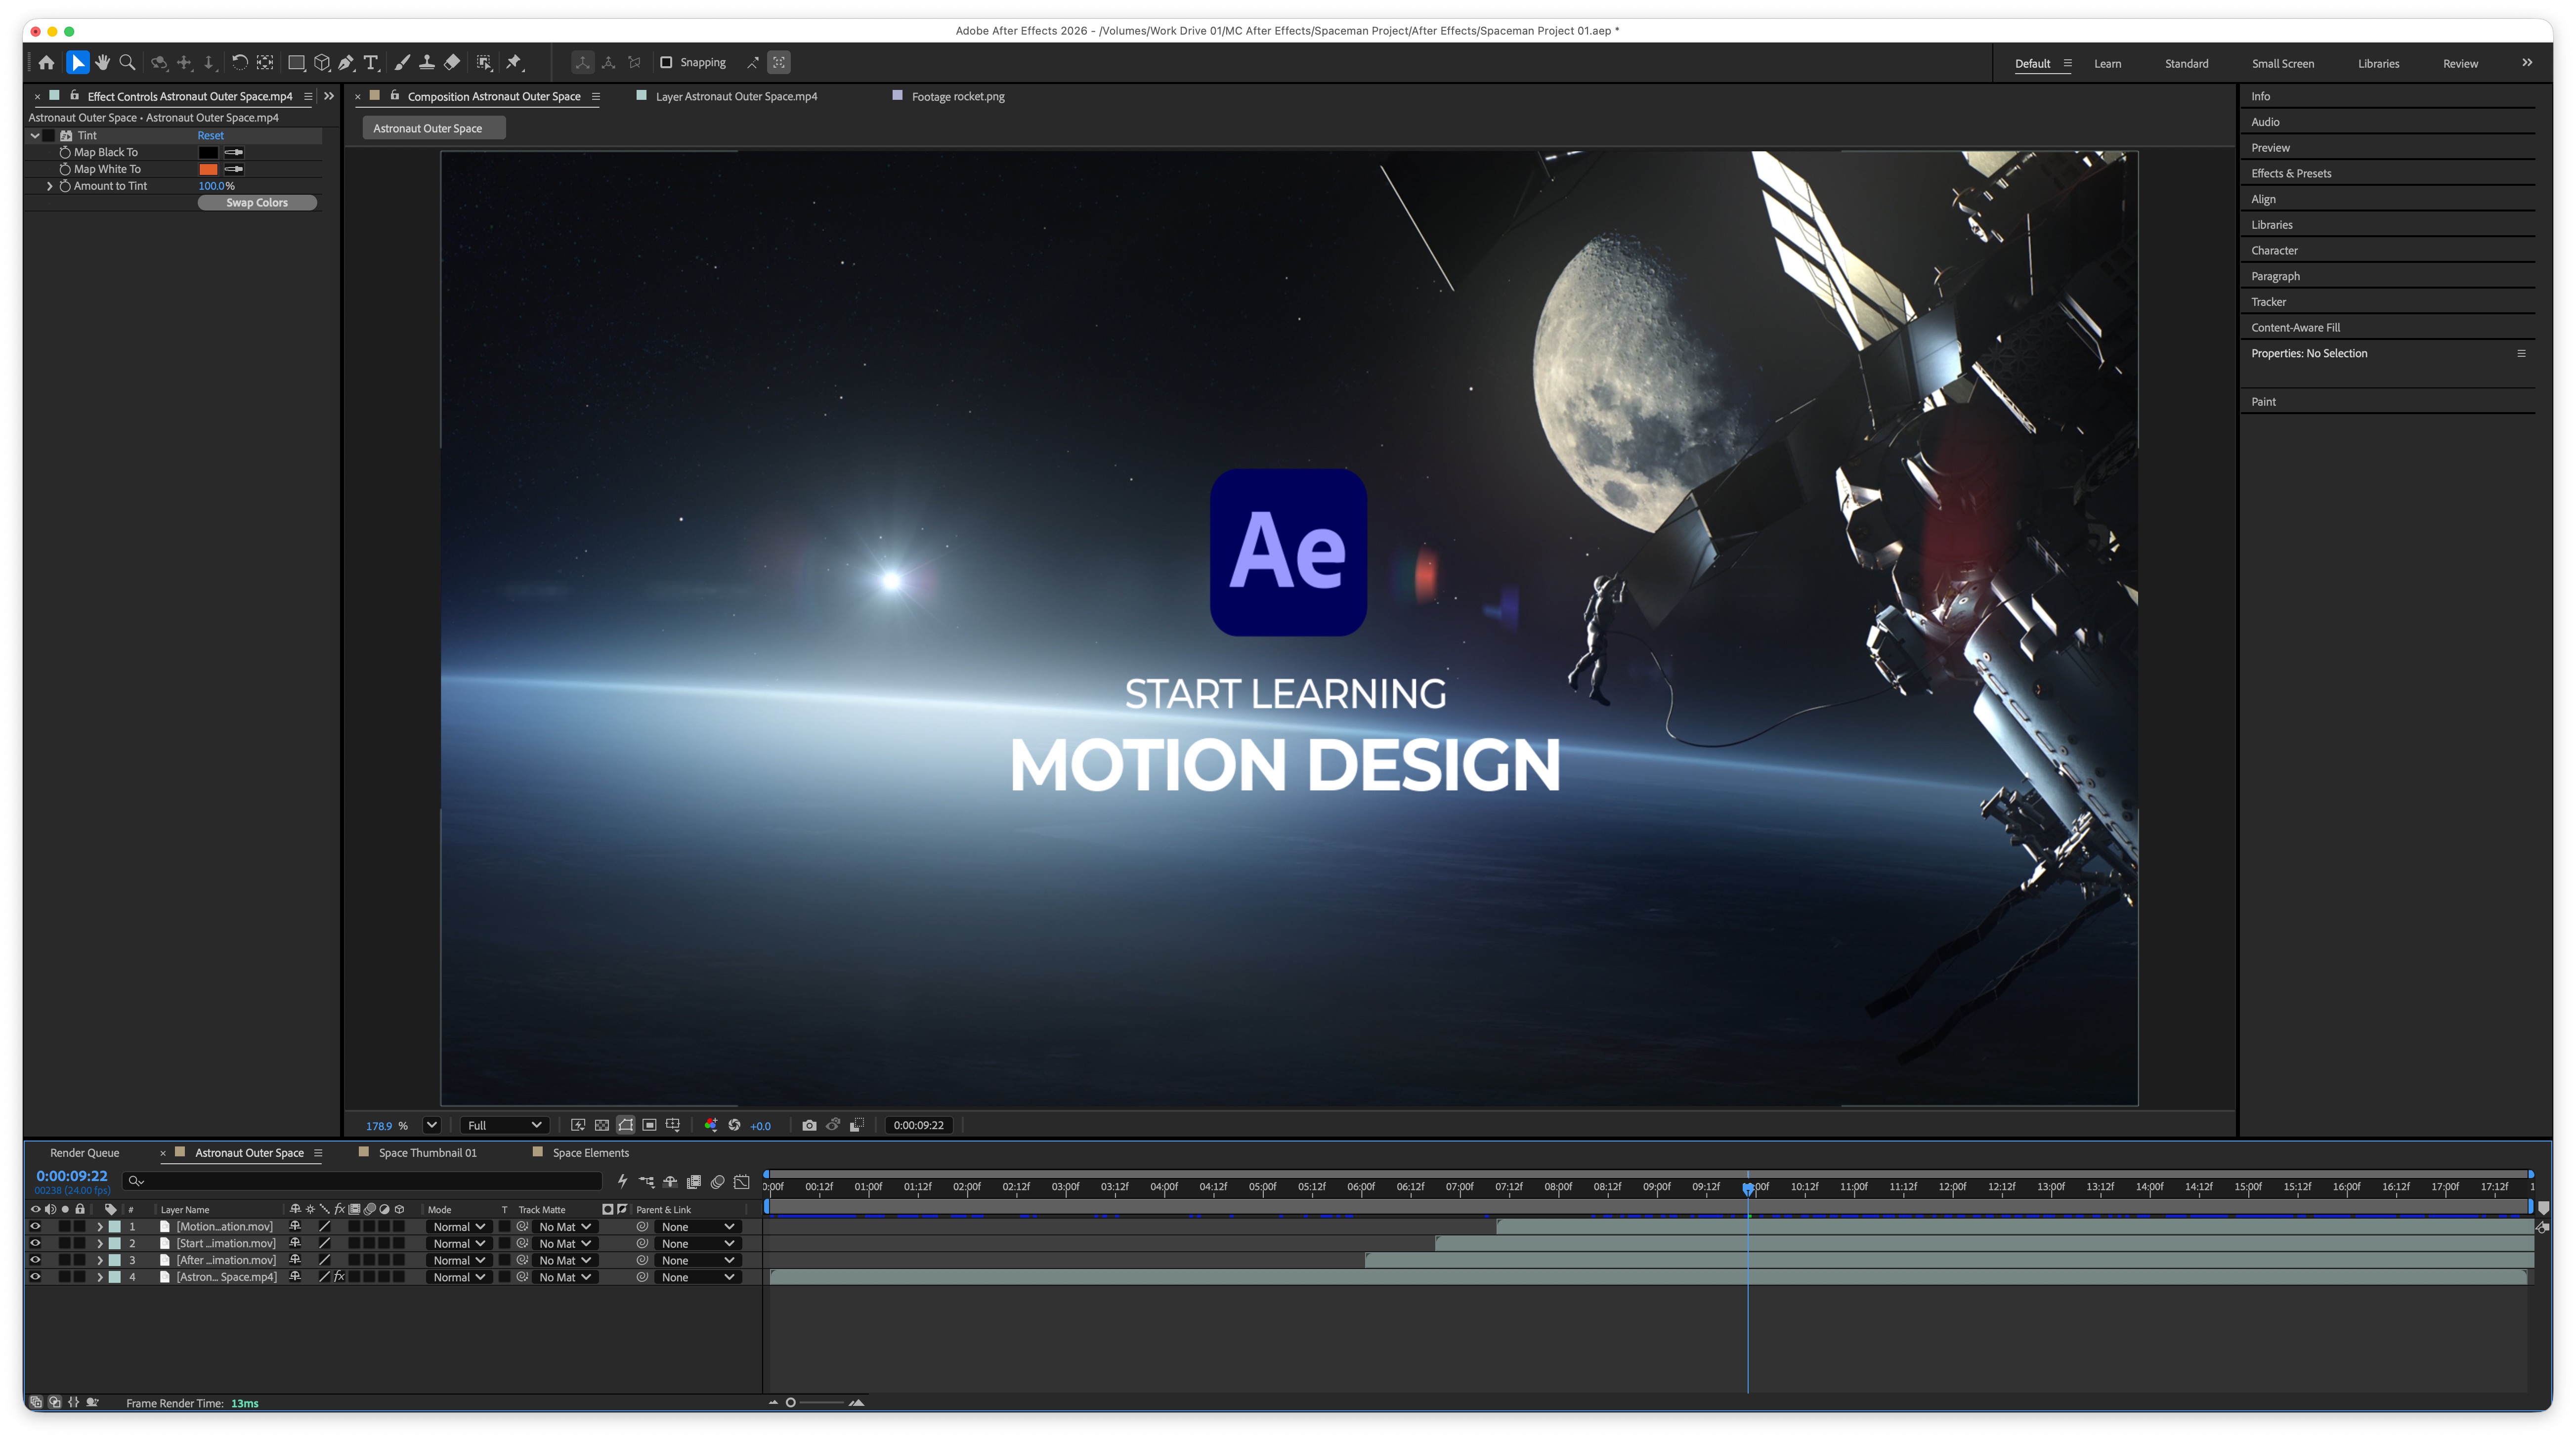Hide the Motion…ation.mov layer
Image resolution: width=2576 pixels, height=1439 pixels.
click(35, 1227)
